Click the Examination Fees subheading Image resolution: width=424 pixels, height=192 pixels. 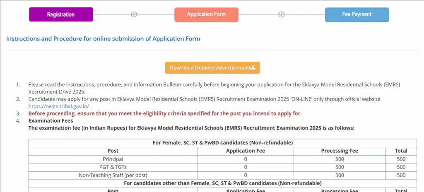click(x=51, y=120)
